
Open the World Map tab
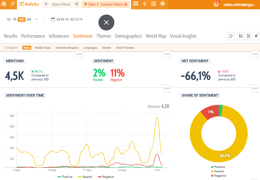[156, 36]
